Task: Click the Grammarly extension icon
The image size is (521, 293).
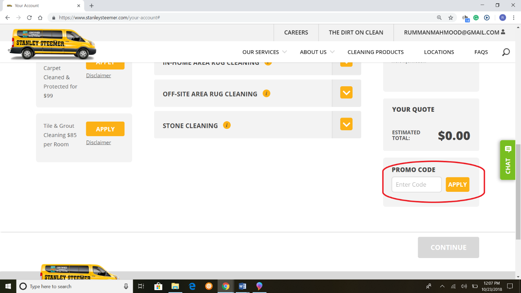Action: click(476, 17)
